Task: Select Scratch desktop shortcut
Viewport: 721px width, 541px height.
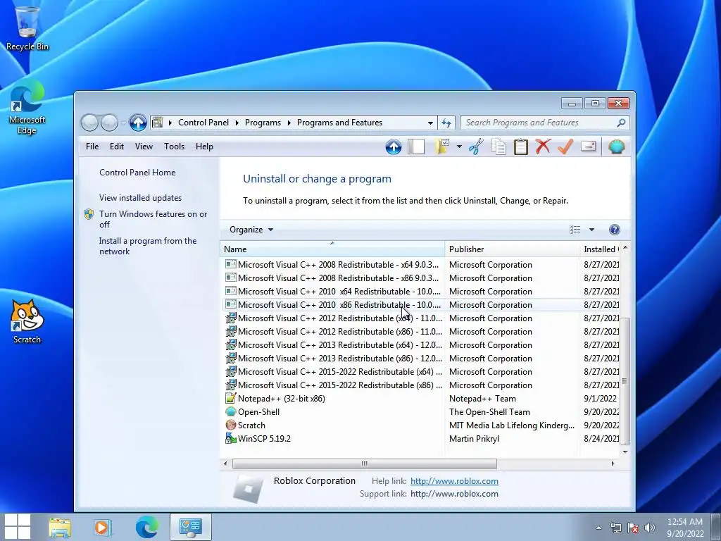Action: point(27,321)
